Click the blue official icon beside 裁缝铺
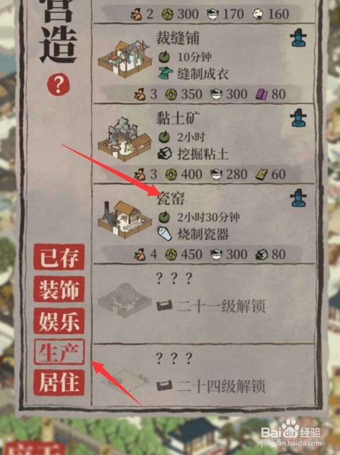This screenshot has height=455, width=340. coord(298,39)
